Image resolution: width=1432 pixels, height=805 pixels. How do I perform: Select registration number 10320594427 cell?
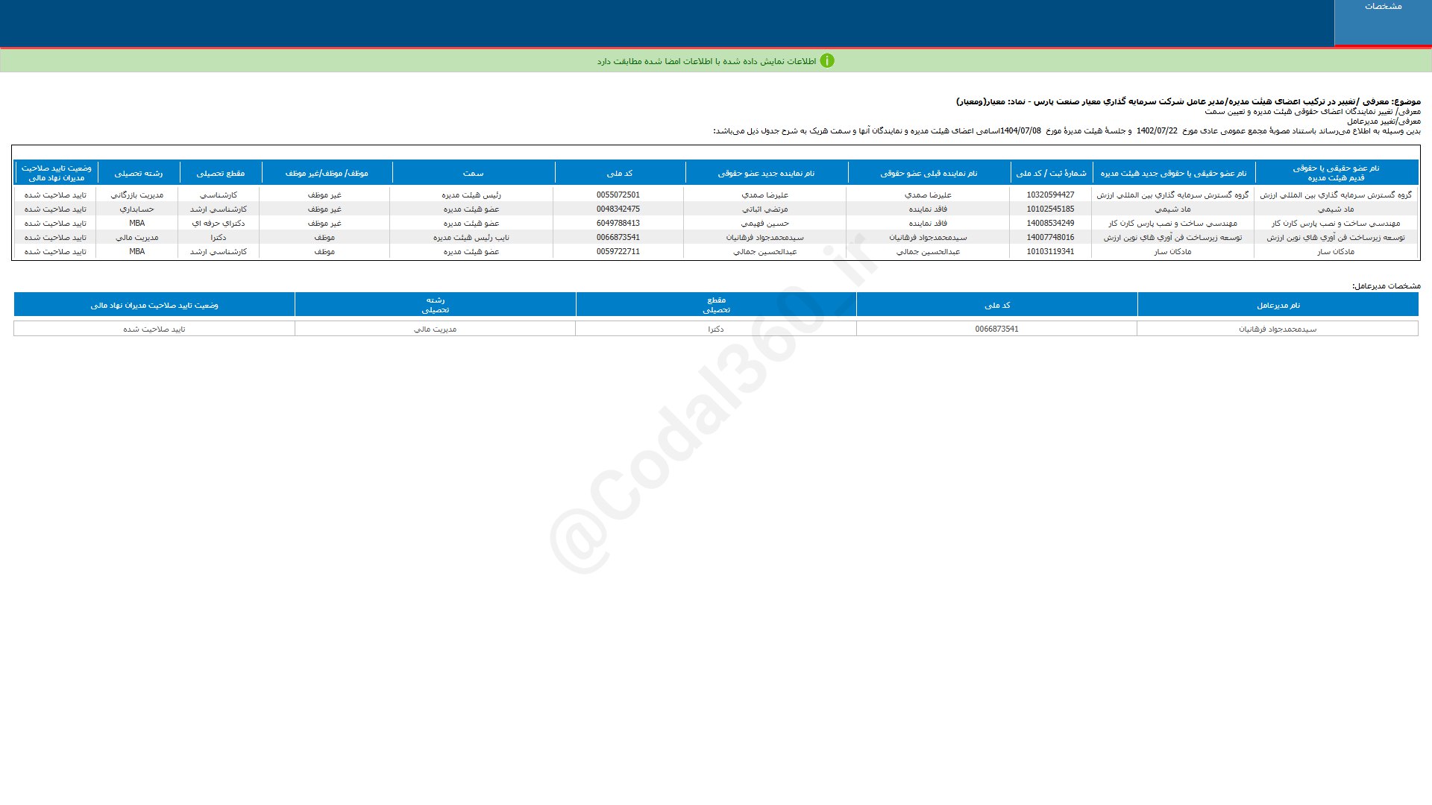(x=1050, y=195)
